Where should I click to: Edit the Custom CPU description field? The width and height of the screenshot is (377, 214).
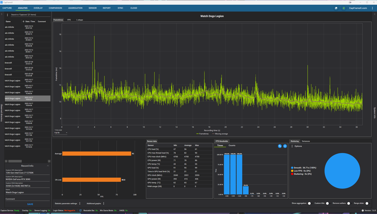(28, 173)
